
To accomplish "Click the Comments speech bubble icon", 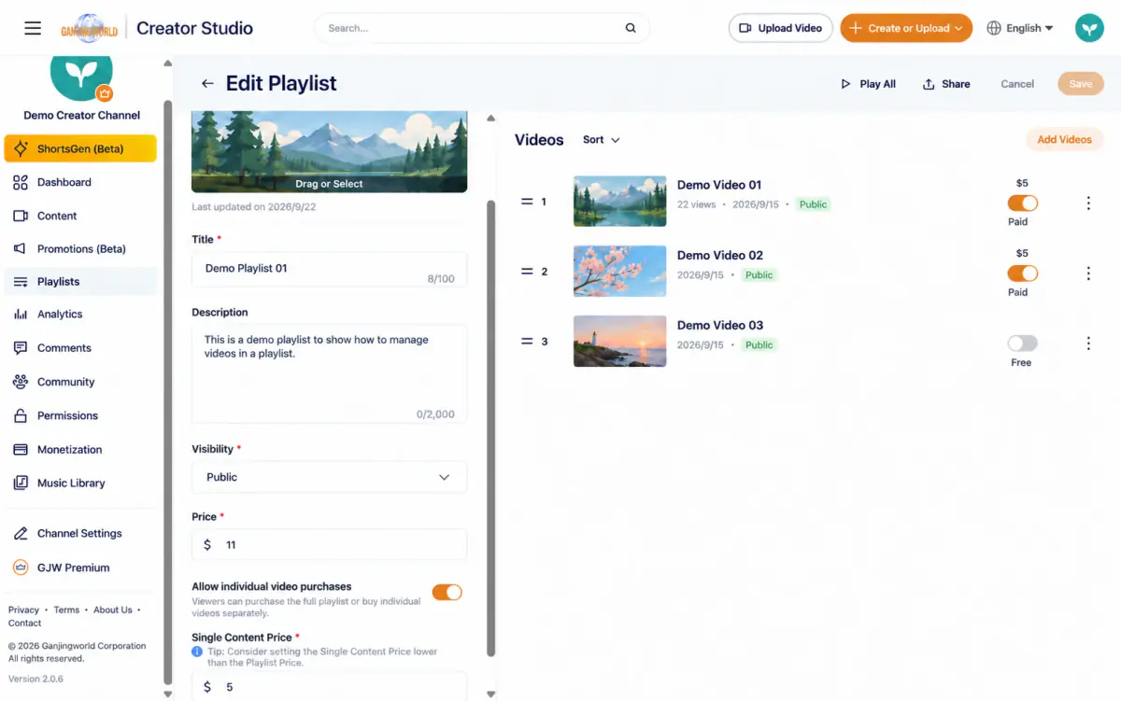I will pos(21,348).
